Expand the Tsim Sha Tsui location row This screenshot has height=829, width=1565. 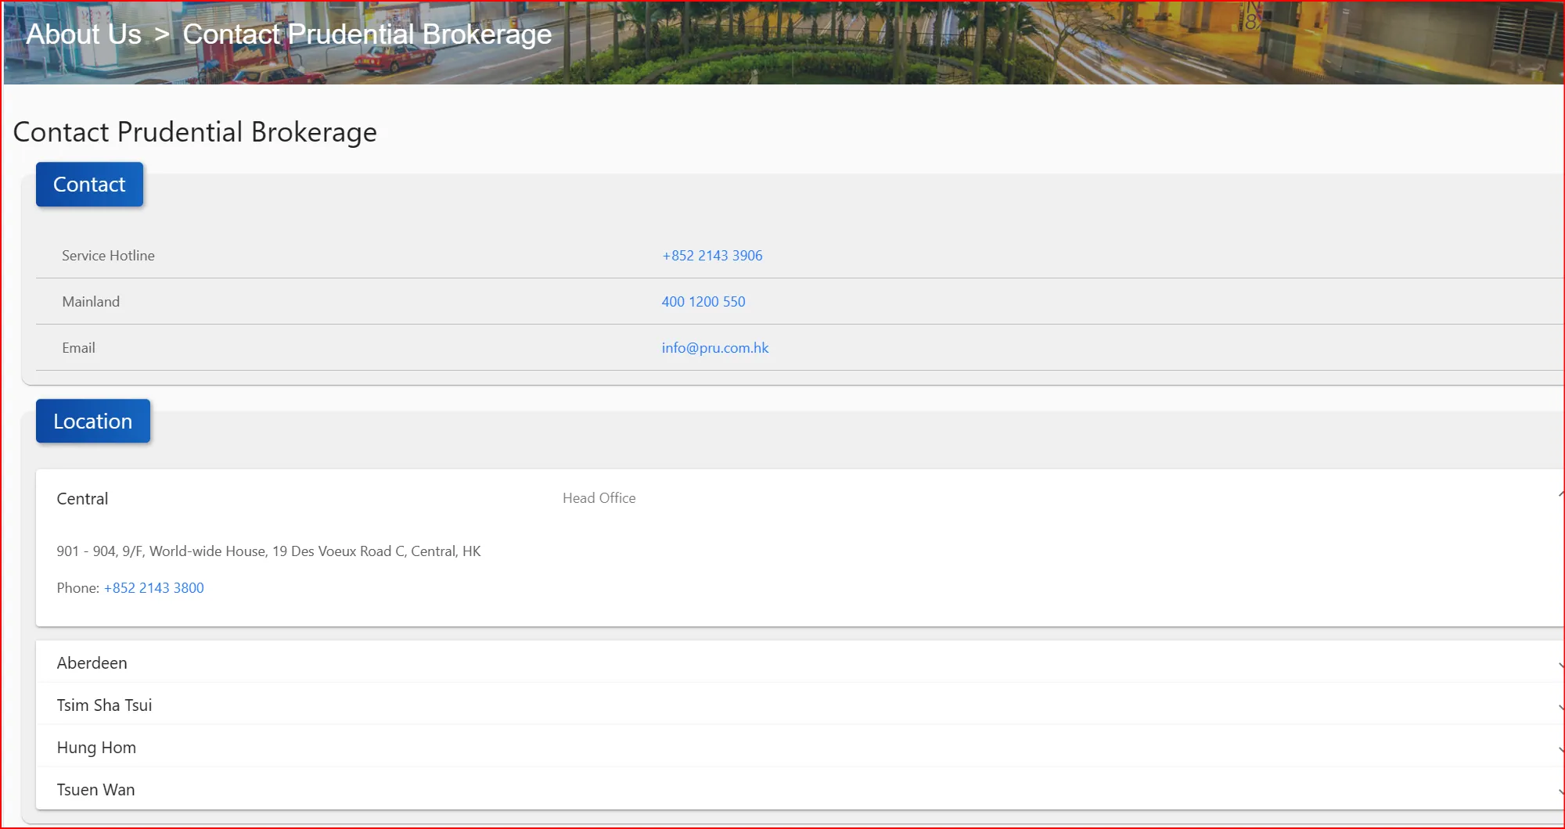tap(800, 705)
